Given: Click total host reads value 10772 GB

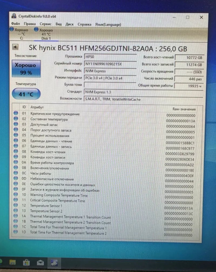Looking at the screenshot, I should click(x=189, y=58).
